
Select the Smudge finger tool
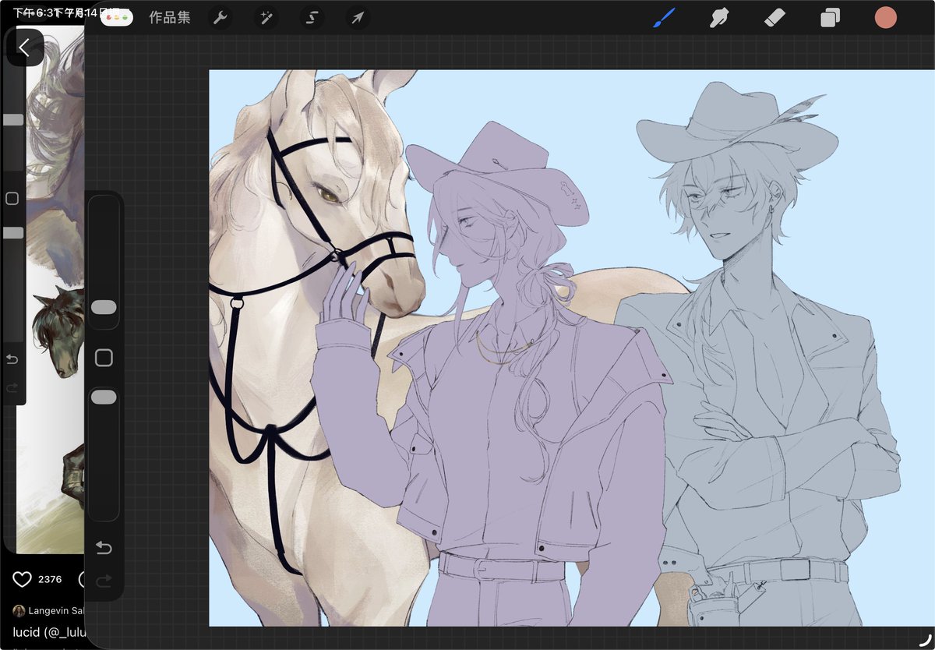[719, 17]
